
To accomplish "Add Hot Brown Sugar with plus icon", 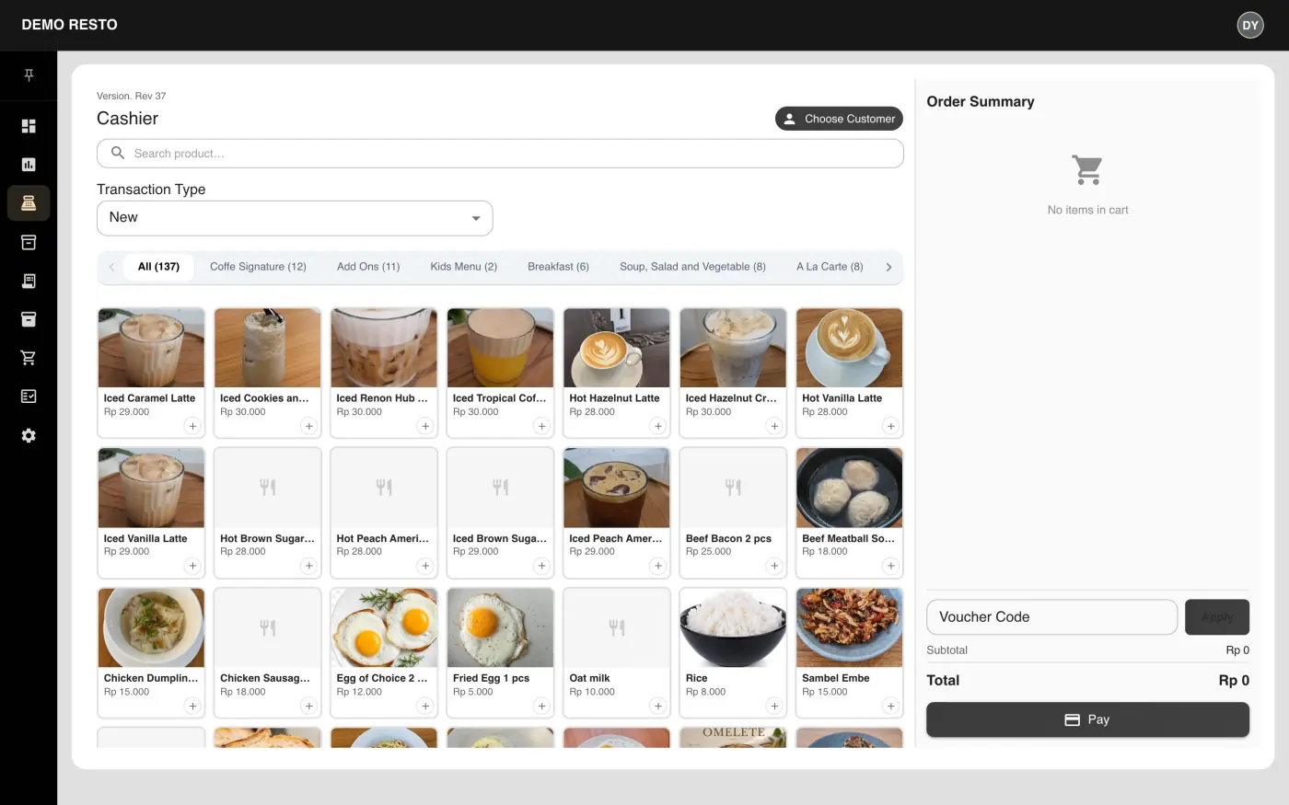I will (309, 566).
